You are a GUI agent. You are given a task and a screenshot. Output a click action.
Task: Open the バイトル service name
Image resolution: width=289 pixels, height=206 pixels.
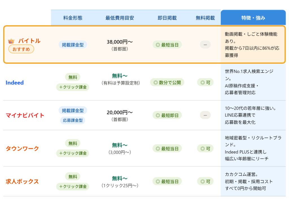click(29, 41)
